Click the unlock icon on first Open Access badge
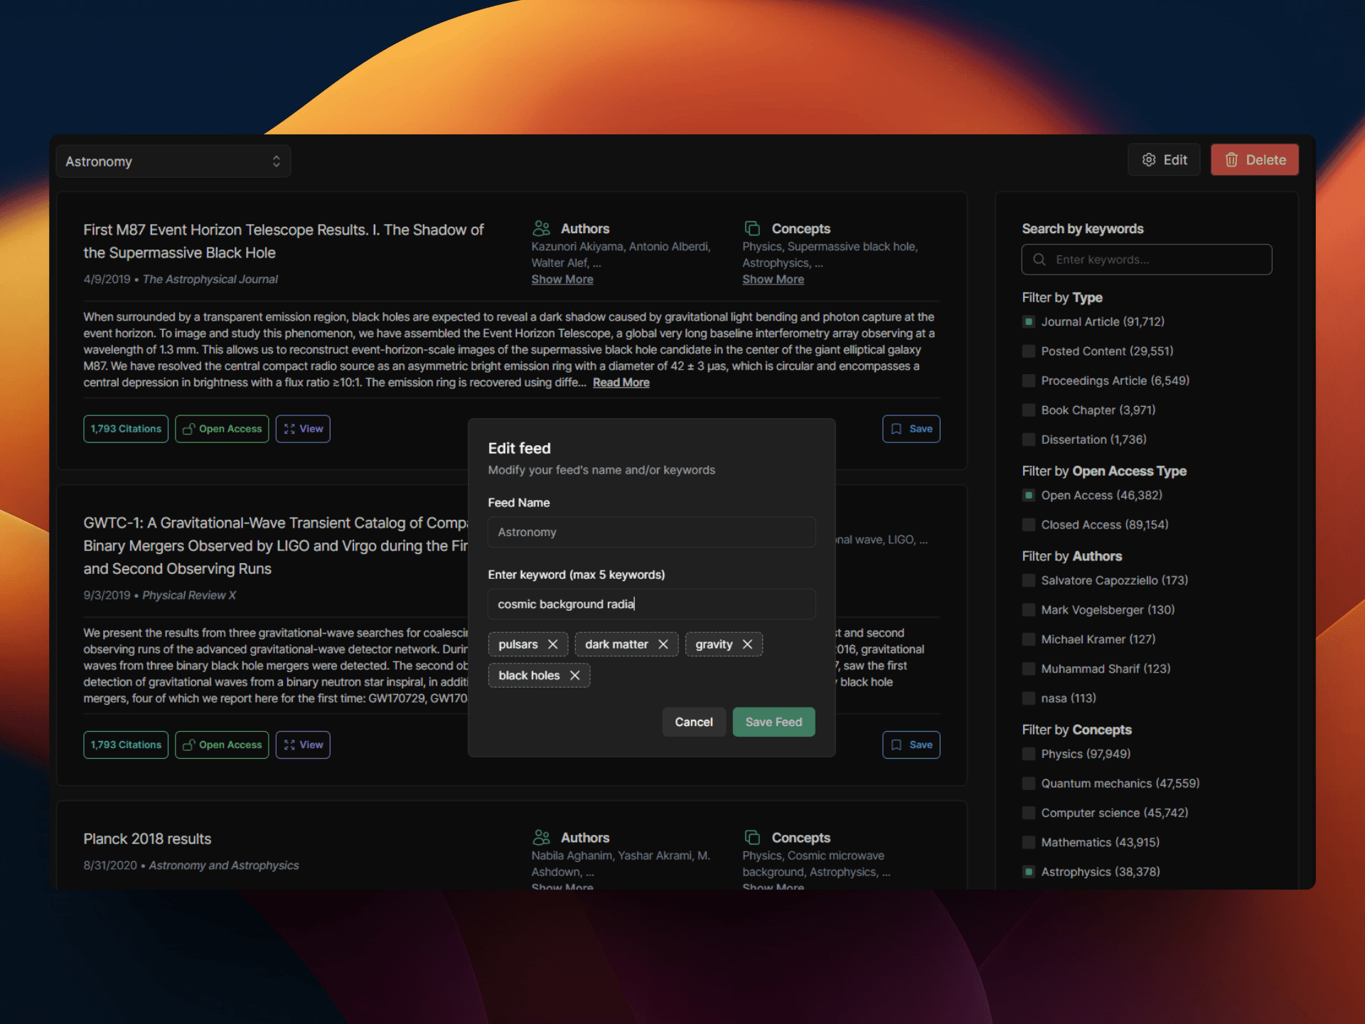The height and width of the screenshot is (1024, 1365). pyautogui.click(x=188, y=429)
